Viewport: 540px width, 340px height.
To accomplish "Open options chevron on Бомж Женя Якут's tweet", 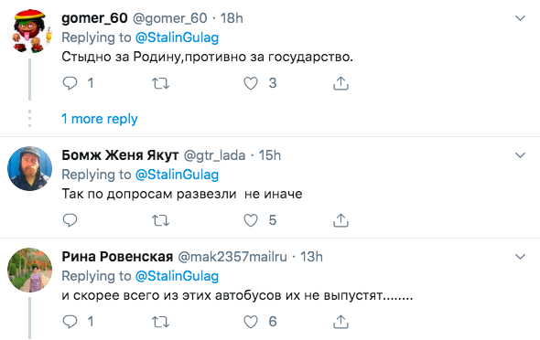I will (x=520, y=155).
